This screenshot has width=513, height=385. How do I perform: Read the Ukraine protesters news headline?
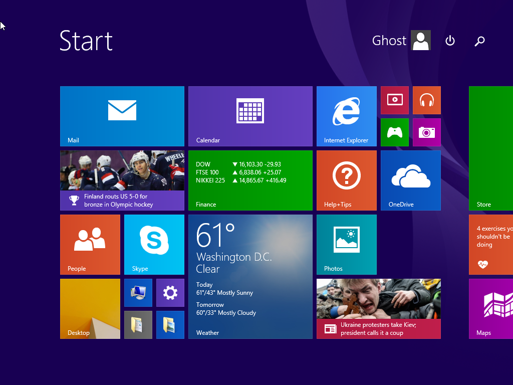click(x=378, y=328)
